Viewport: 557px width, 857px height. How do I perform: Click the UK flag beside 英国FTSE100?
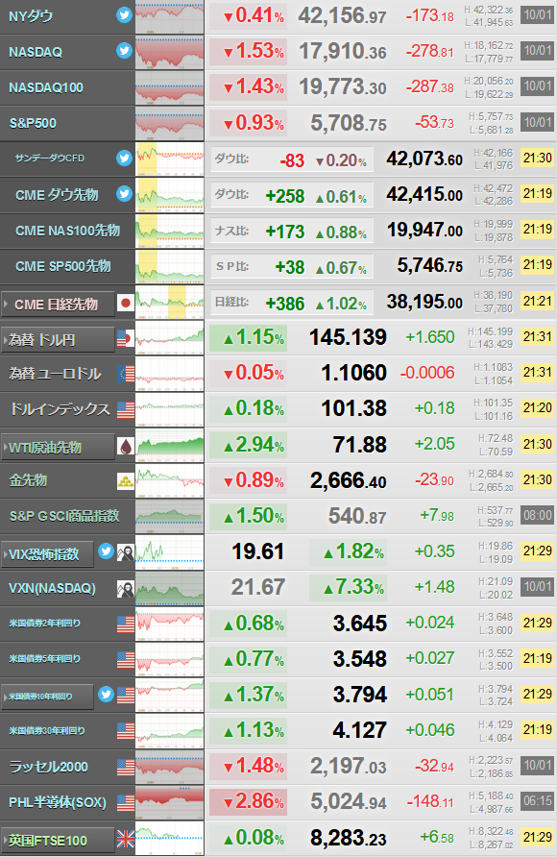point(126,839)
